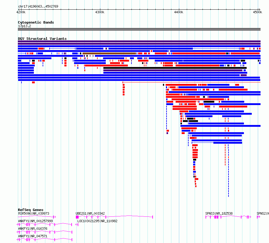Select the ANKFY1 NM_016376 transcript glyph
269x243 pixels.
[x=44, y=232]
